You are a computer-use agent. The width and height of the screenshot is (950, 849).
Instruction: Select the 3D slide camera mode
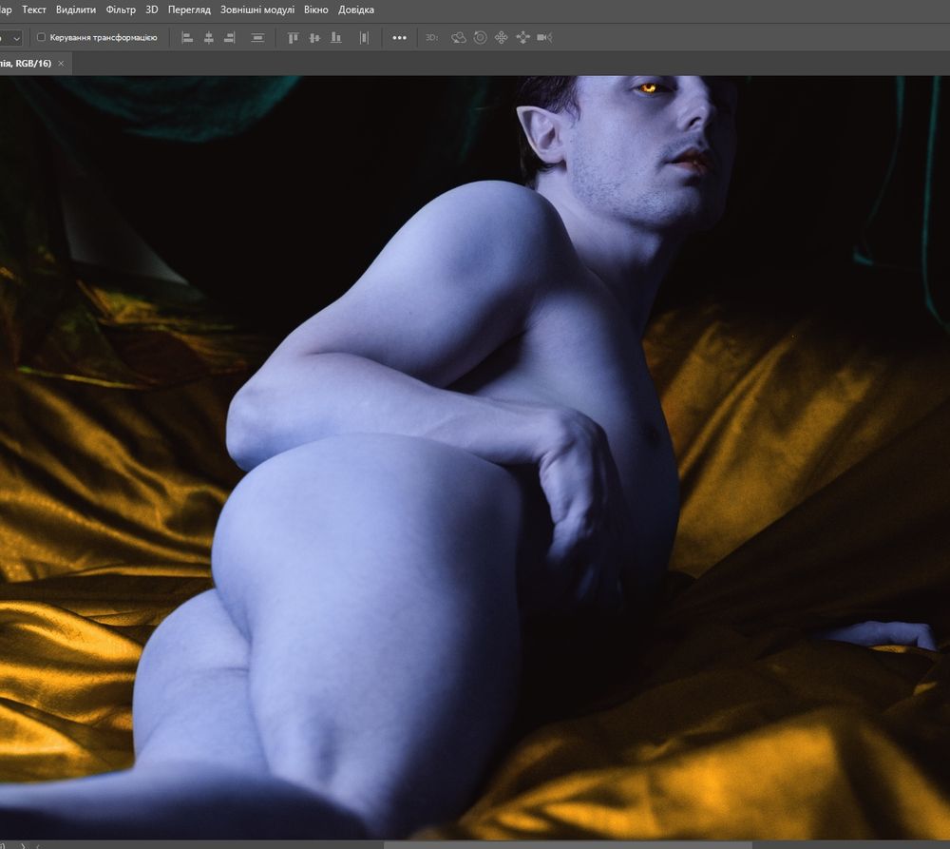(x=522, y=38)
